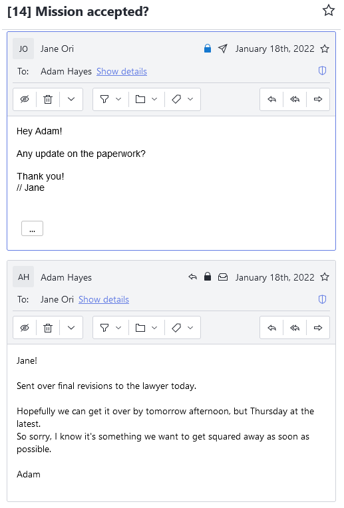Expand more actions chevron in Jane's message
This screenshot has height=508, width=344.
71,99
